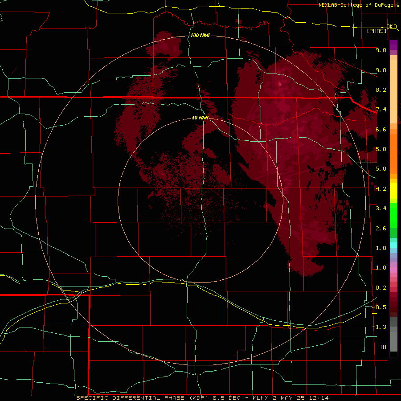Click the 1.0 value on the color scale

(381, 268)
